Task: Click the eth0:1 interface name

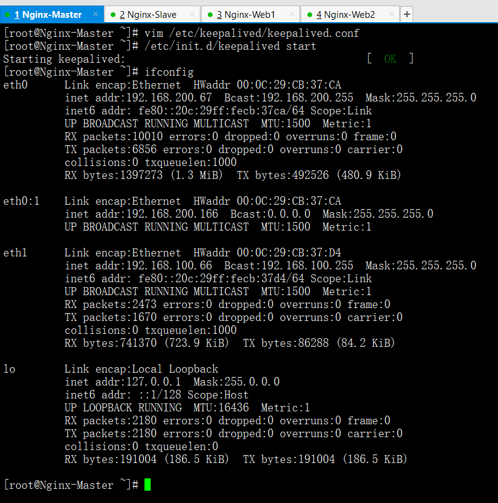Action: point(21,201)
